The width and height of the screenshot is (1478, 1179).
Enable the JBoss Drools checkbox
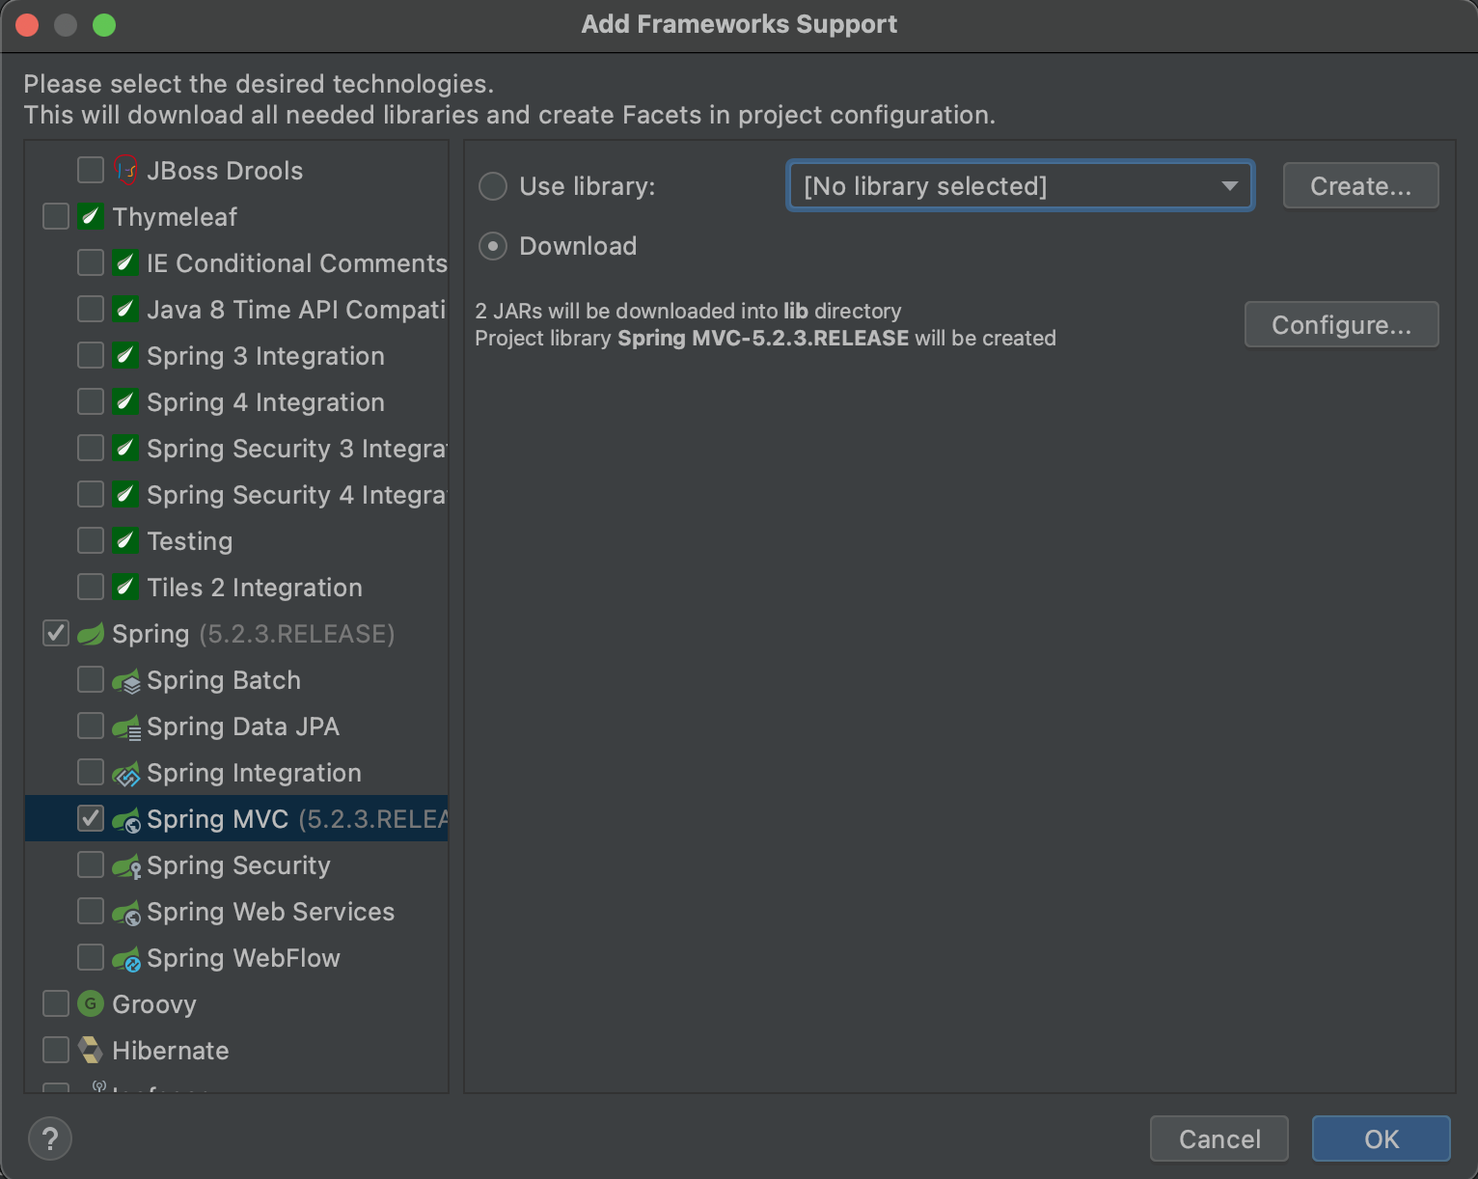[91, 171]
